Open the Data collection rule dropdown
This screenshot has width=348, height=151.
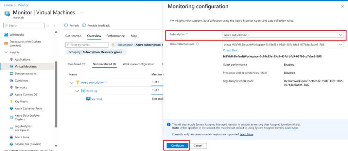(x=283, y=45)
